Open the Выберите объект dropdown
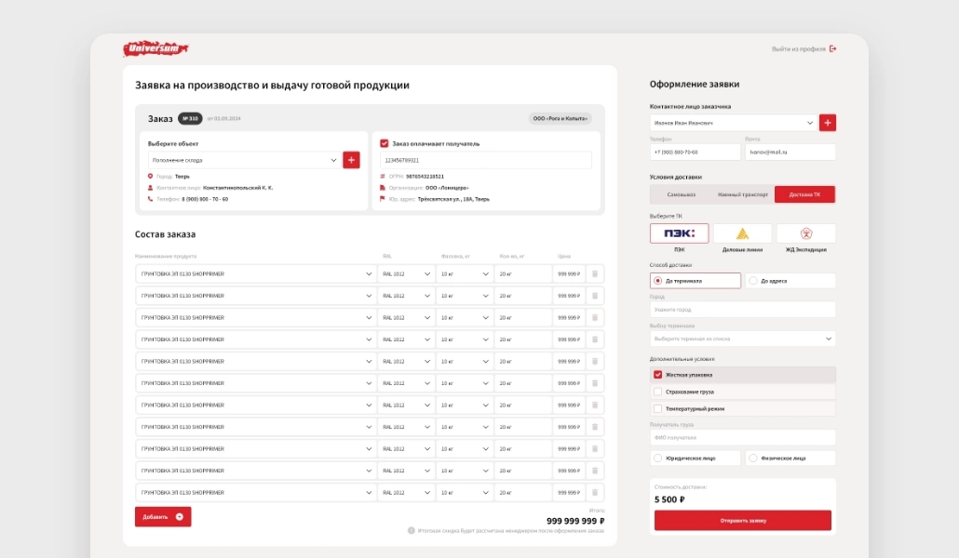The height and width of the screenshot is (558, 959). coord(237,160)
